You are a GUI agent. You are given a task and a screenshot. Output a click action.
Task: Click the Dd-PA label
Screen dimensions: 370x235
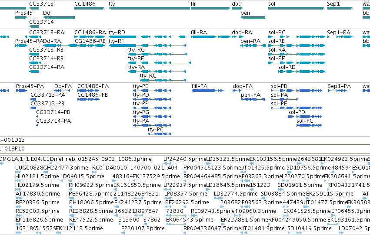[63, 86]
